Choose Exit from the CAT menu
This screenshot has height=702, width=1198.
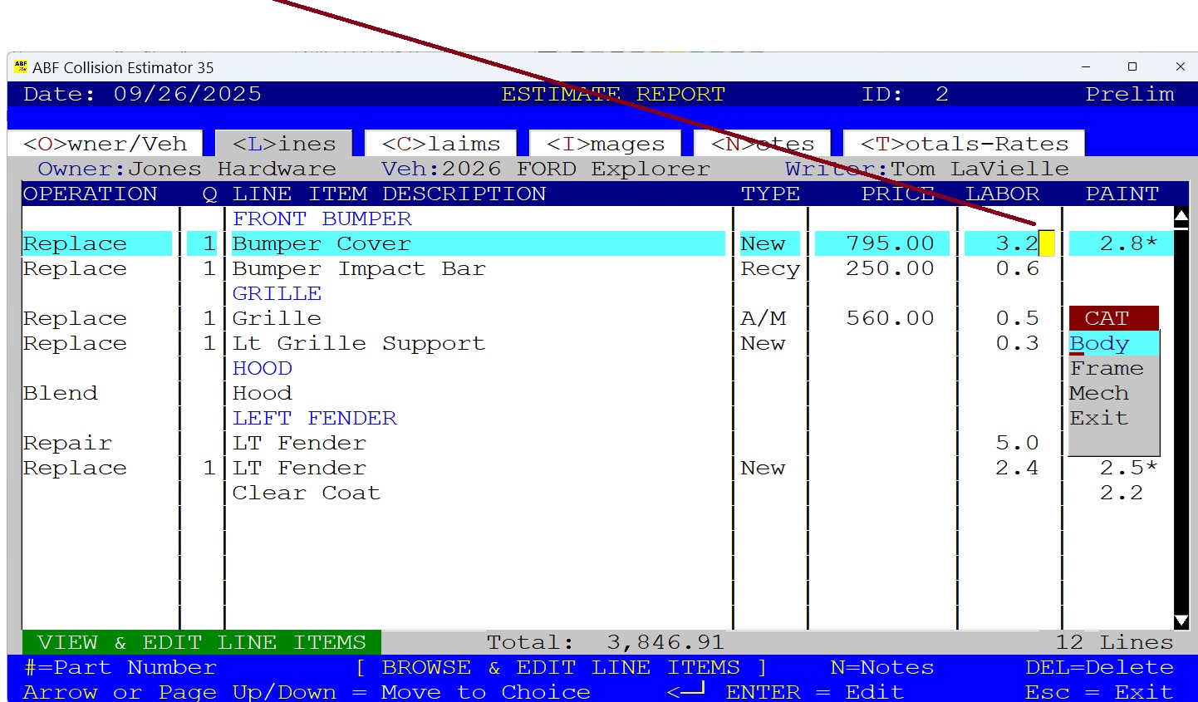[x=1099, y=418]
